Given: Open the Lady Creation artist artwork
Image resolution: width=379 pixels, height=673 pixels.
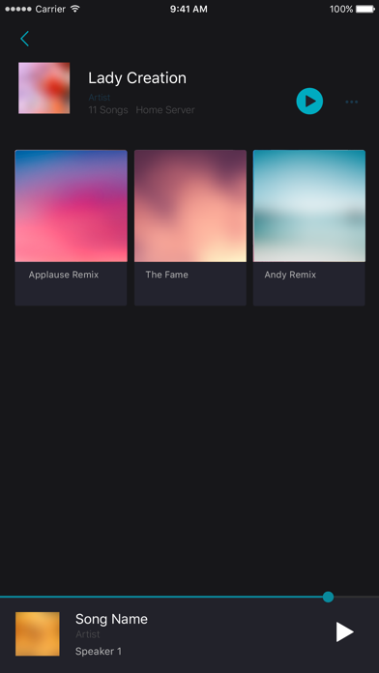Looking at the screenshot, I should tap(44, 88).
